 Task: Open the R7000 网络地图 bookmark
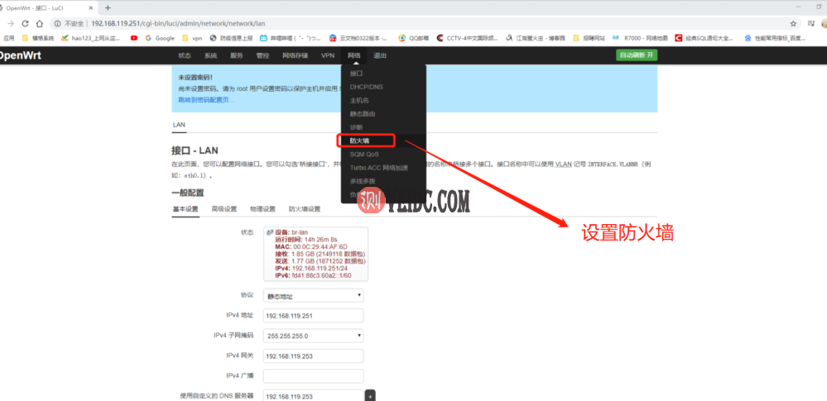[x=640, y=38]
